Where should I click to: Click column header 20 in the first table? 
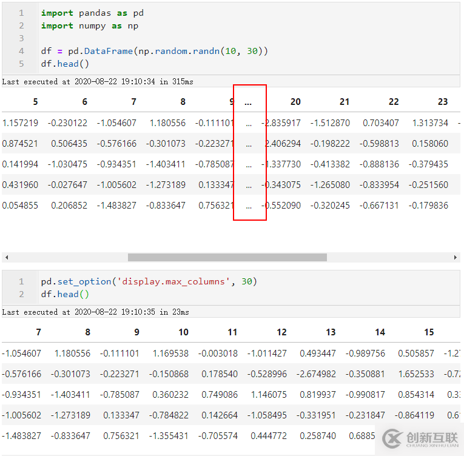pyautogui.click(x=295, y=102)
